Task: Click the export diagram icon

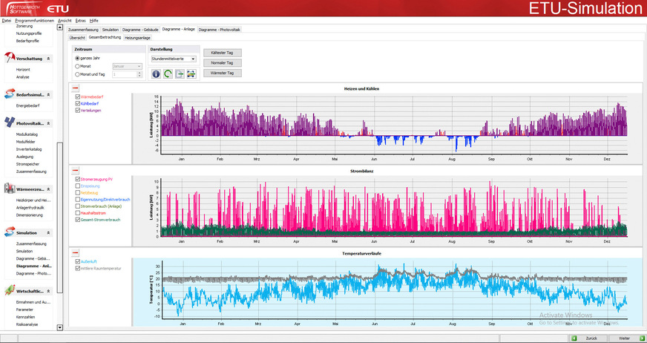Action: point(180,73)
